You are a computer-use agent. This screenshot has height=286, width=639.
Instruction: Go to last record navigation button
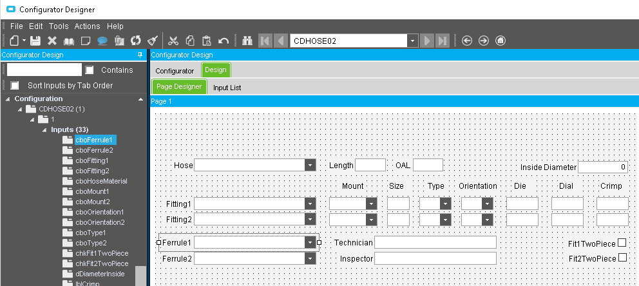pos(442,41)
